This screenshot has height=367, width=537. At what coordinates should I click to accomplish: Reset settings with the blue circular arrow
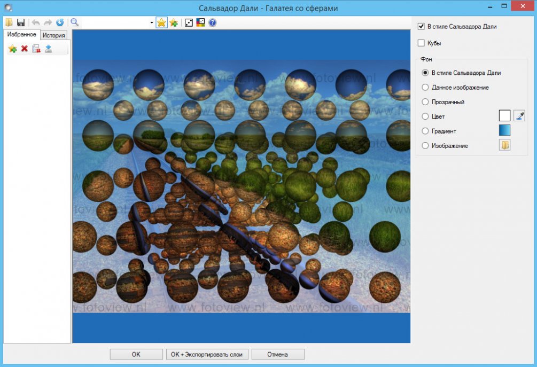(x=60, y=22)
